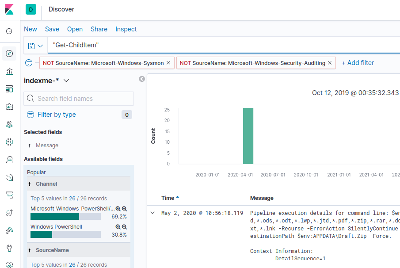
Task: Expand the May 2, 2020 document row
Action: point(152,213)
